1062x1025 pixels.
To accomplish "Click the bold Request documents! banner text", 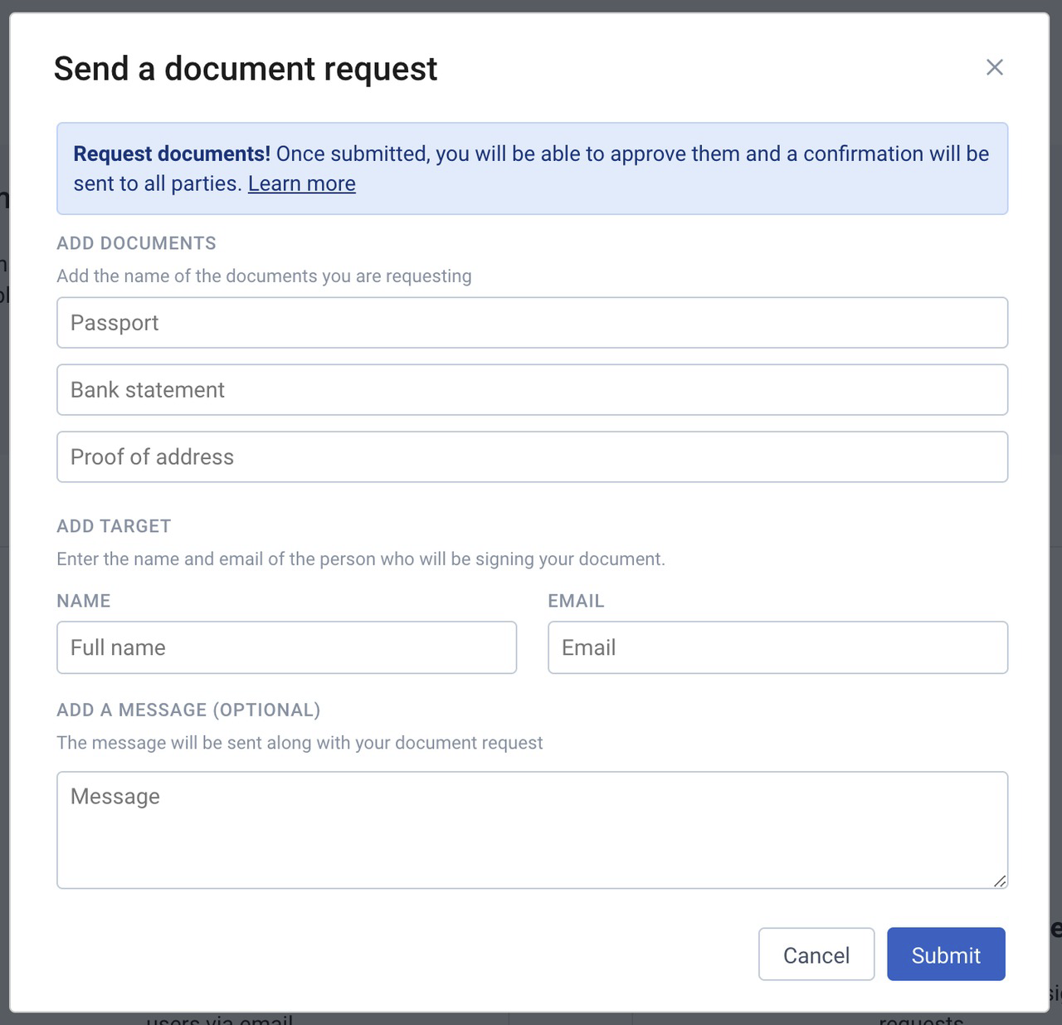I will (172, 154).
